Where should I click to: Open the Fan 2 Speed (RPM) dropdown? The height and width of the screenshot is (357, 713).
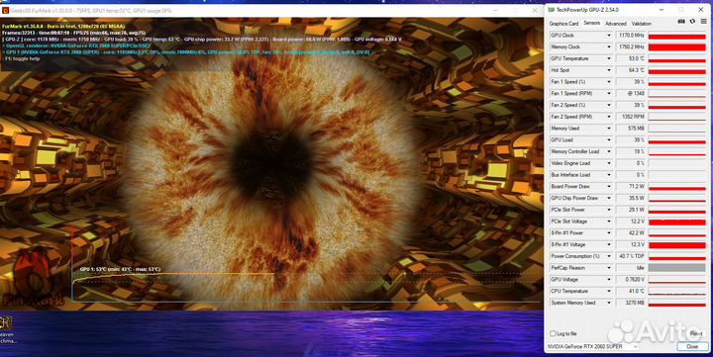point(609,117)
